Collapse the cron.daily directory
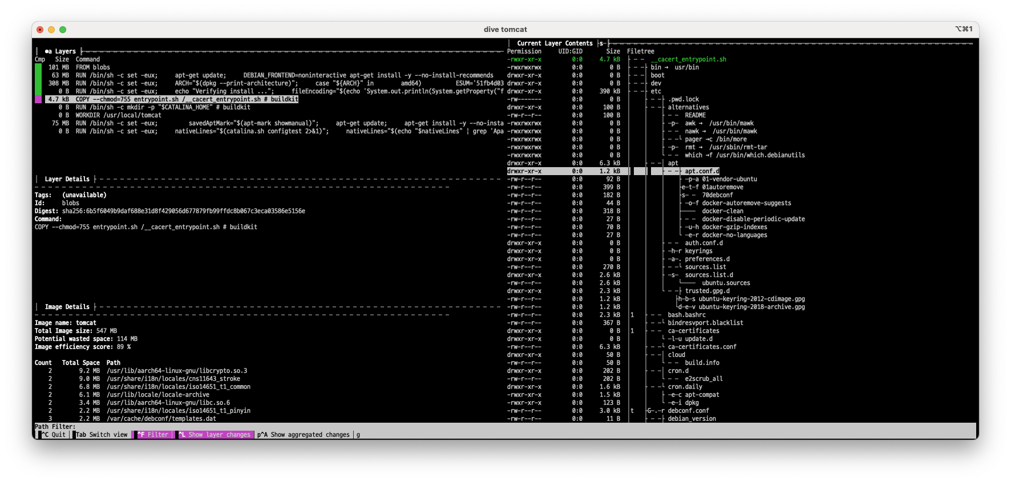Image resolution: width=1011 pixels, height=482 pixels. tap(685, 387)
